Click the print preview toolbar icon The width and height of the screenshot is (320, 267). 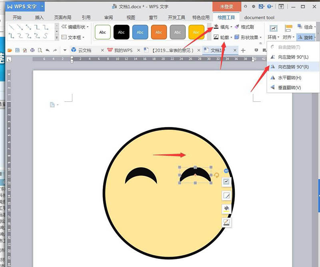(x=40, y=50)
